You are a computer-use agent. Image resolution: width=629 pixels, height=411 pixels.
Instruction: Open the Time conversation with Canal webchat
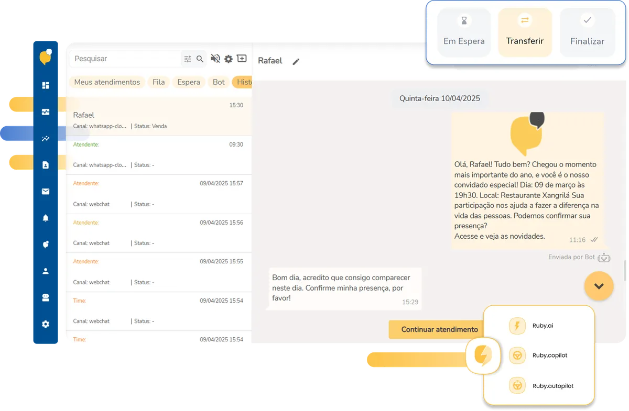pyautogui.click(x=159, y=312)
